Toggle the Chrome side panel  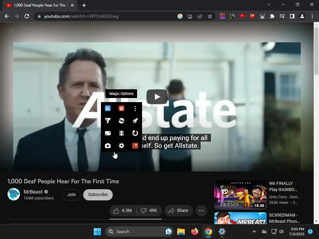[292, 16]
